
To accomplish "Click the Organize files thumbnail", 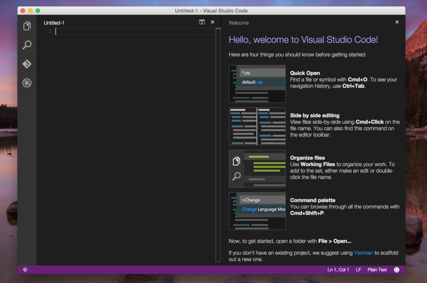I will (257, 168).
